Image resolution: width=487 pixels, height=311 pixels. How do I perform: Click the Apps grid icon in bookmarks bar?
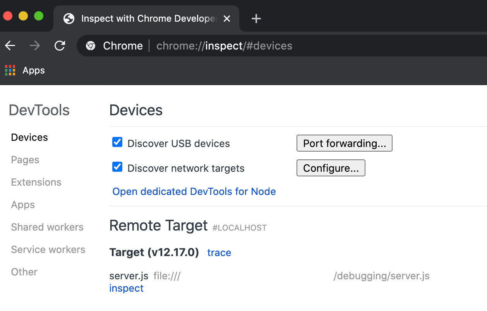10,70
